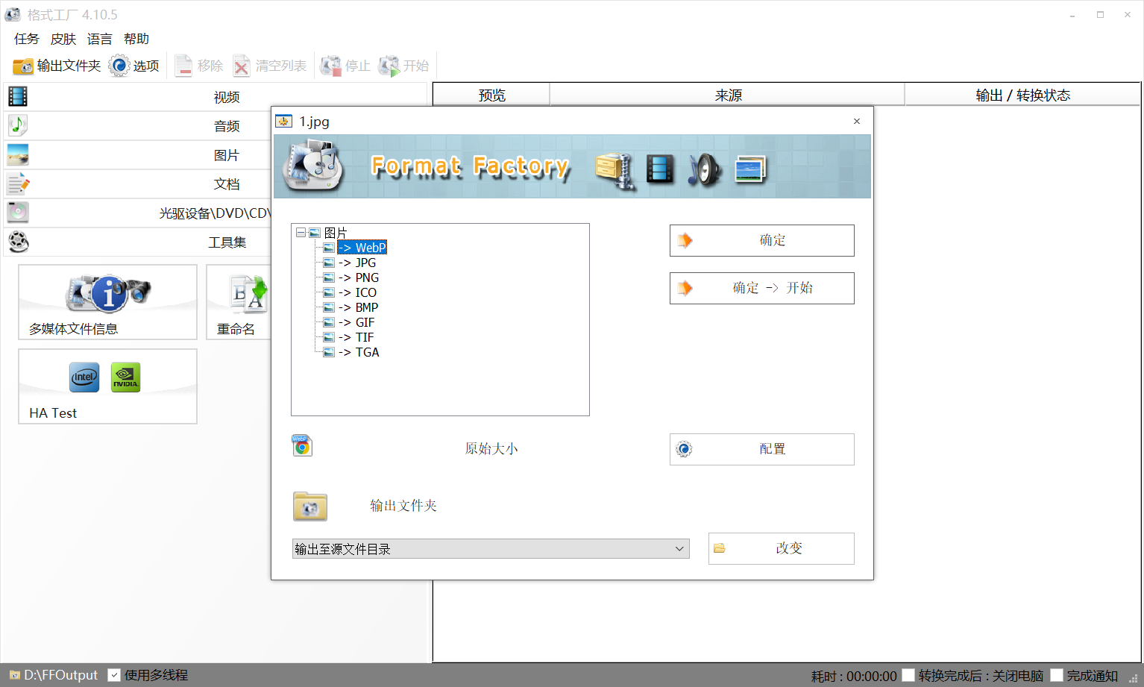Screen dimensions: 1144x687
Task: Open the 输出至源文件目录 dropdown
Action: (491, 549)
